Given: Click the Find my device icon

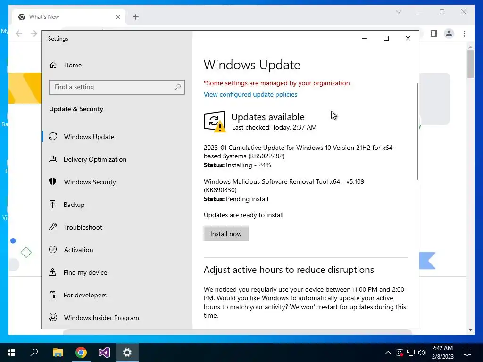Looking at the screenshot, I should (x=53, y=272).
